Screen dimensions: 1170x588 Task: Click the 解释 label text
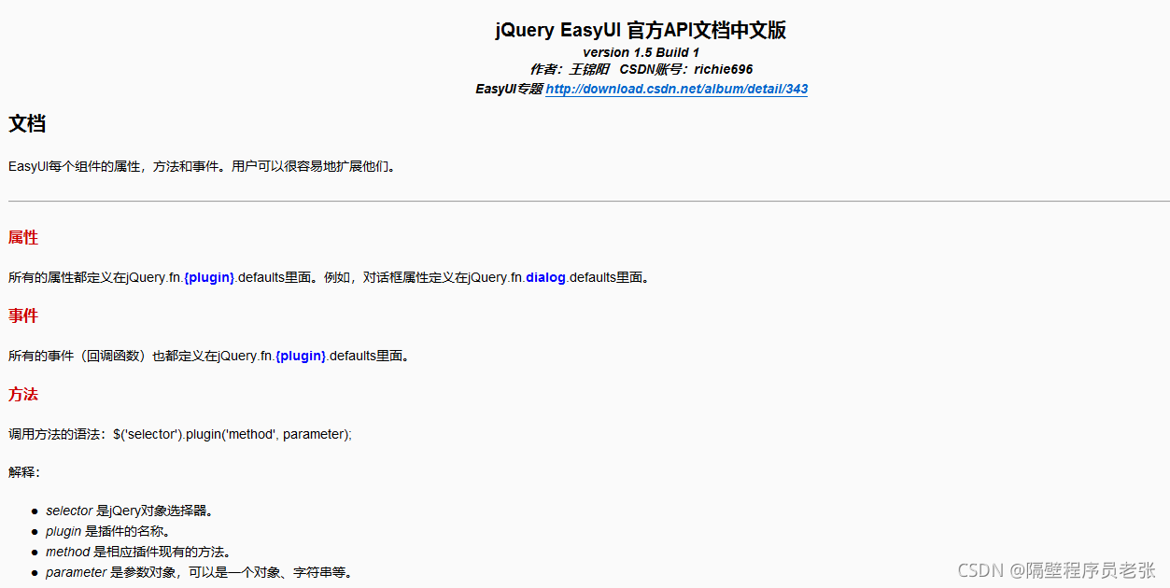22,472
